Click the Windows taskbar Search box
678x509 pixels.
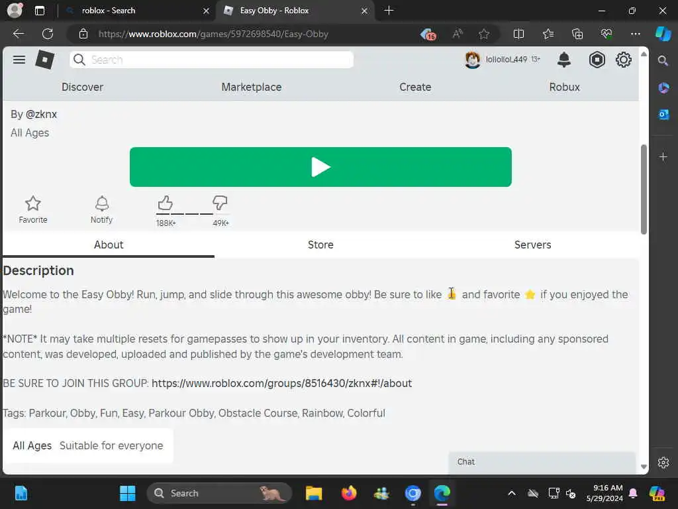tap(219, 493)
